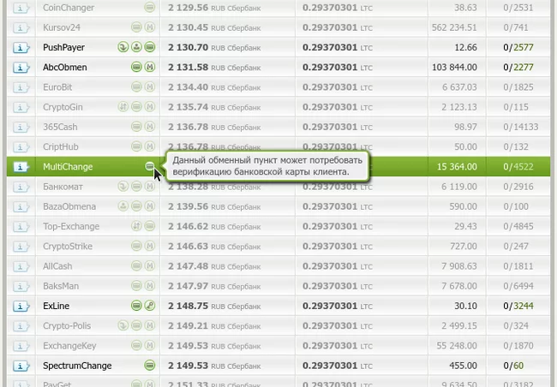The width and height of the screenshot is (557, 387).
Task: Open the SpectrumChange exchanger link
Action: 77,366
